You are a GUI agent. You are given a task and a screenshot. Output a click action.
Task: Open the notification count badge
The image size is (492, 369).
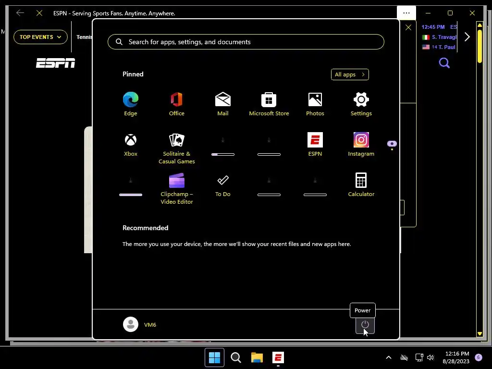tap(478, 357)
